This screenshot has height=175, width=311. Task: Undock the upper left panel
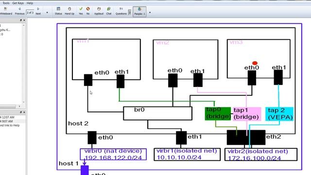click(21, 20)
